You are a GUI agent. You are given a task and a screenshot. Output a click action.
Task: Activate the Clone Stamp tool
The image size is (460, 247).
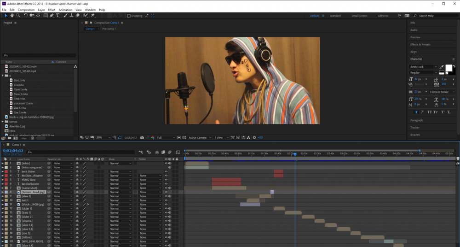[71, 15]
